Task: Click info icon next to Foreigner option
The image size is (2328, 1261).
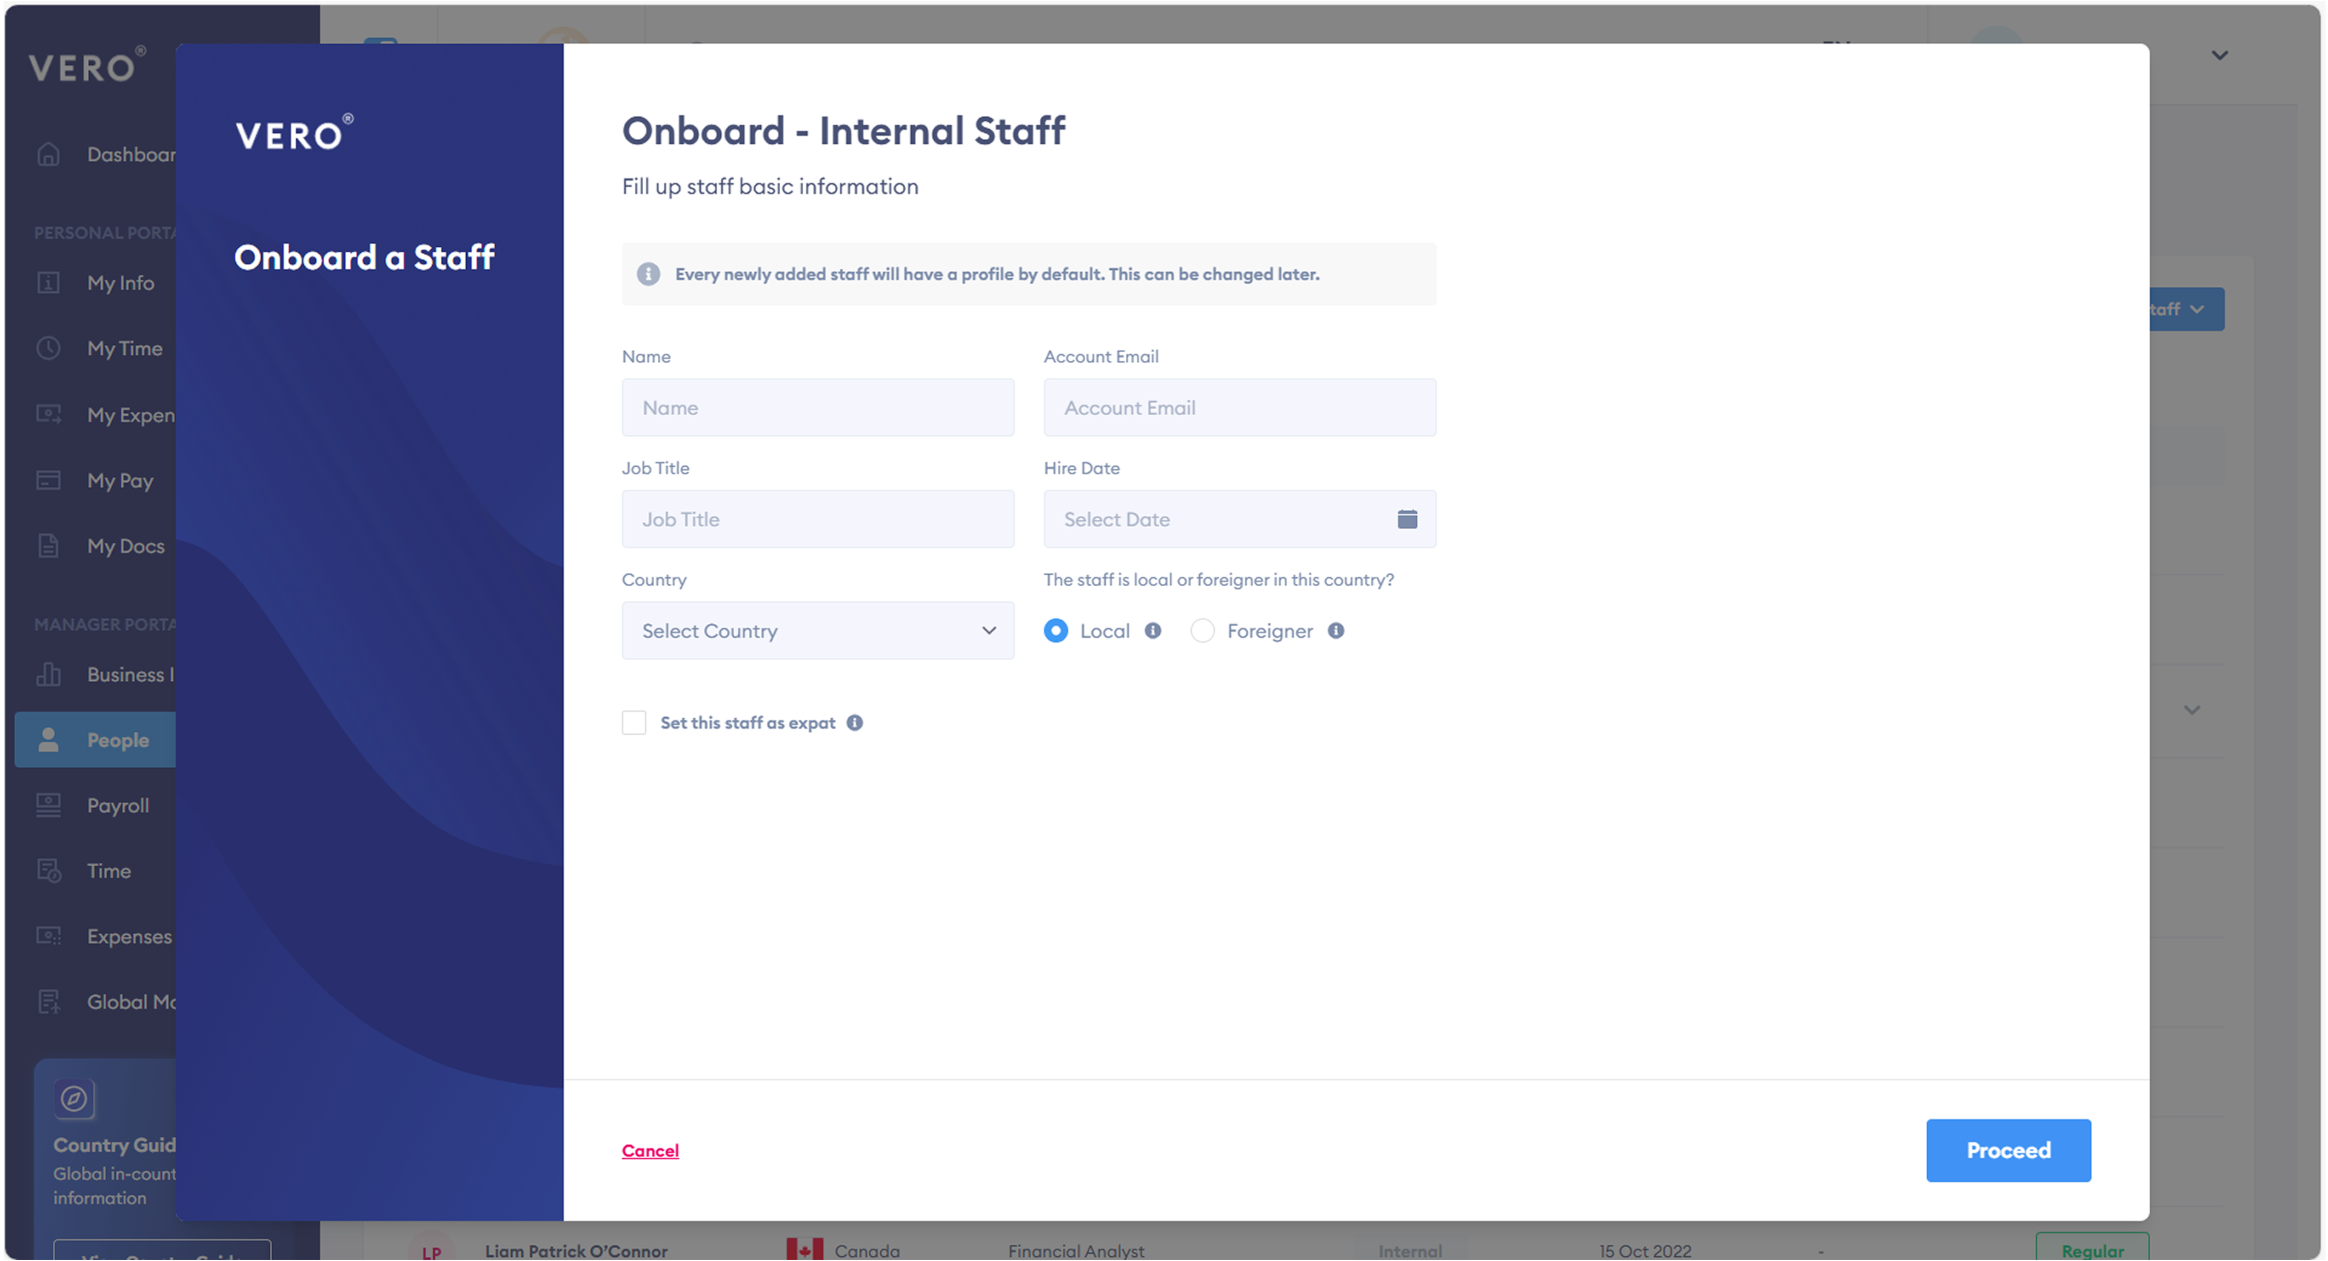Action: coord(1335,631)
